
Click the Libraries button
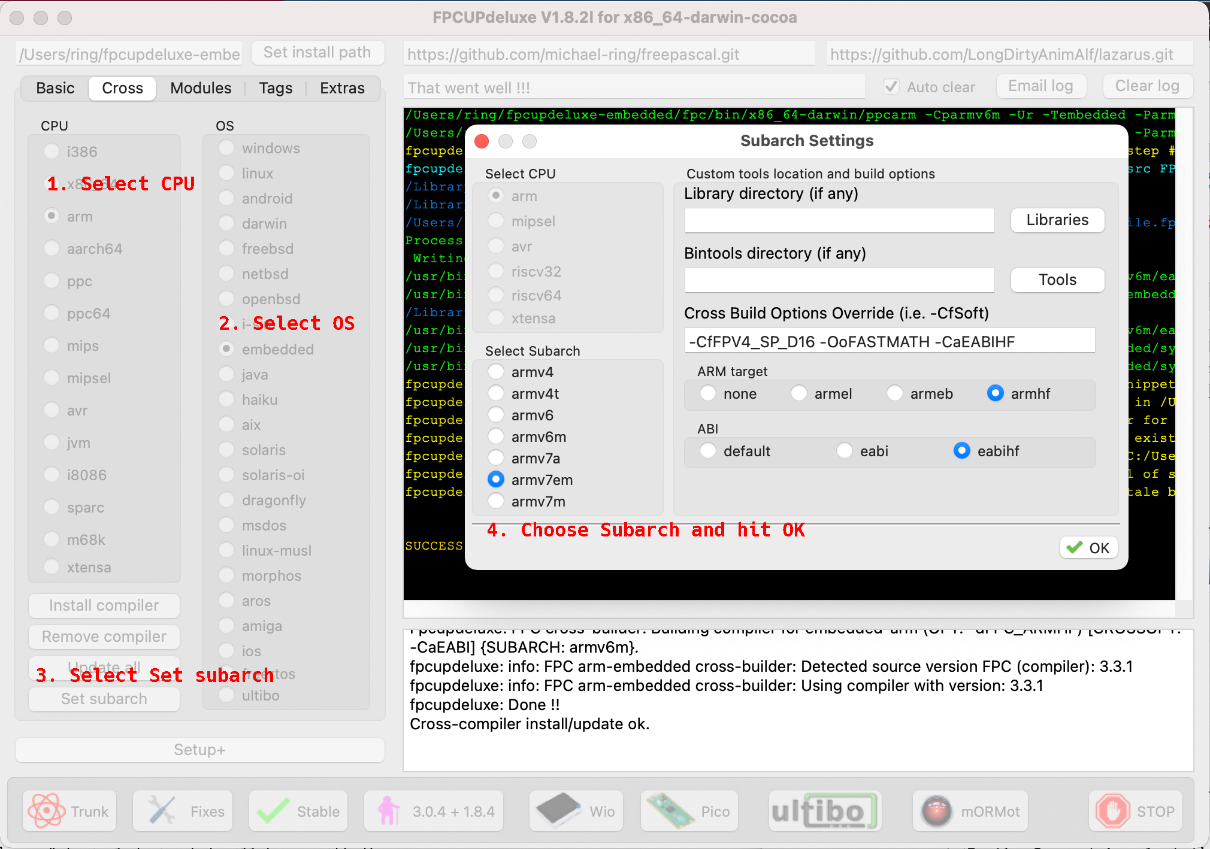tap(1057, 220)
